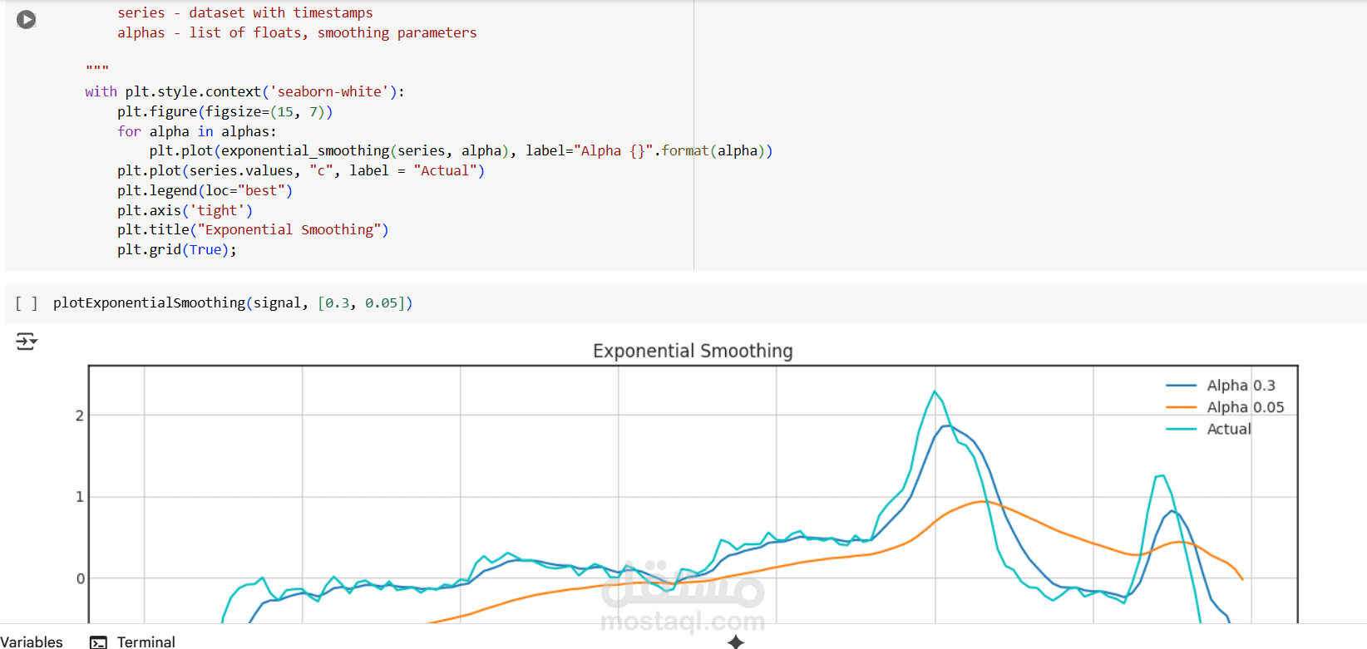Image resolution: width=1367 pixels, height=649 pixels.
Task: Run the first code cell
Action: tap(27, 19)
